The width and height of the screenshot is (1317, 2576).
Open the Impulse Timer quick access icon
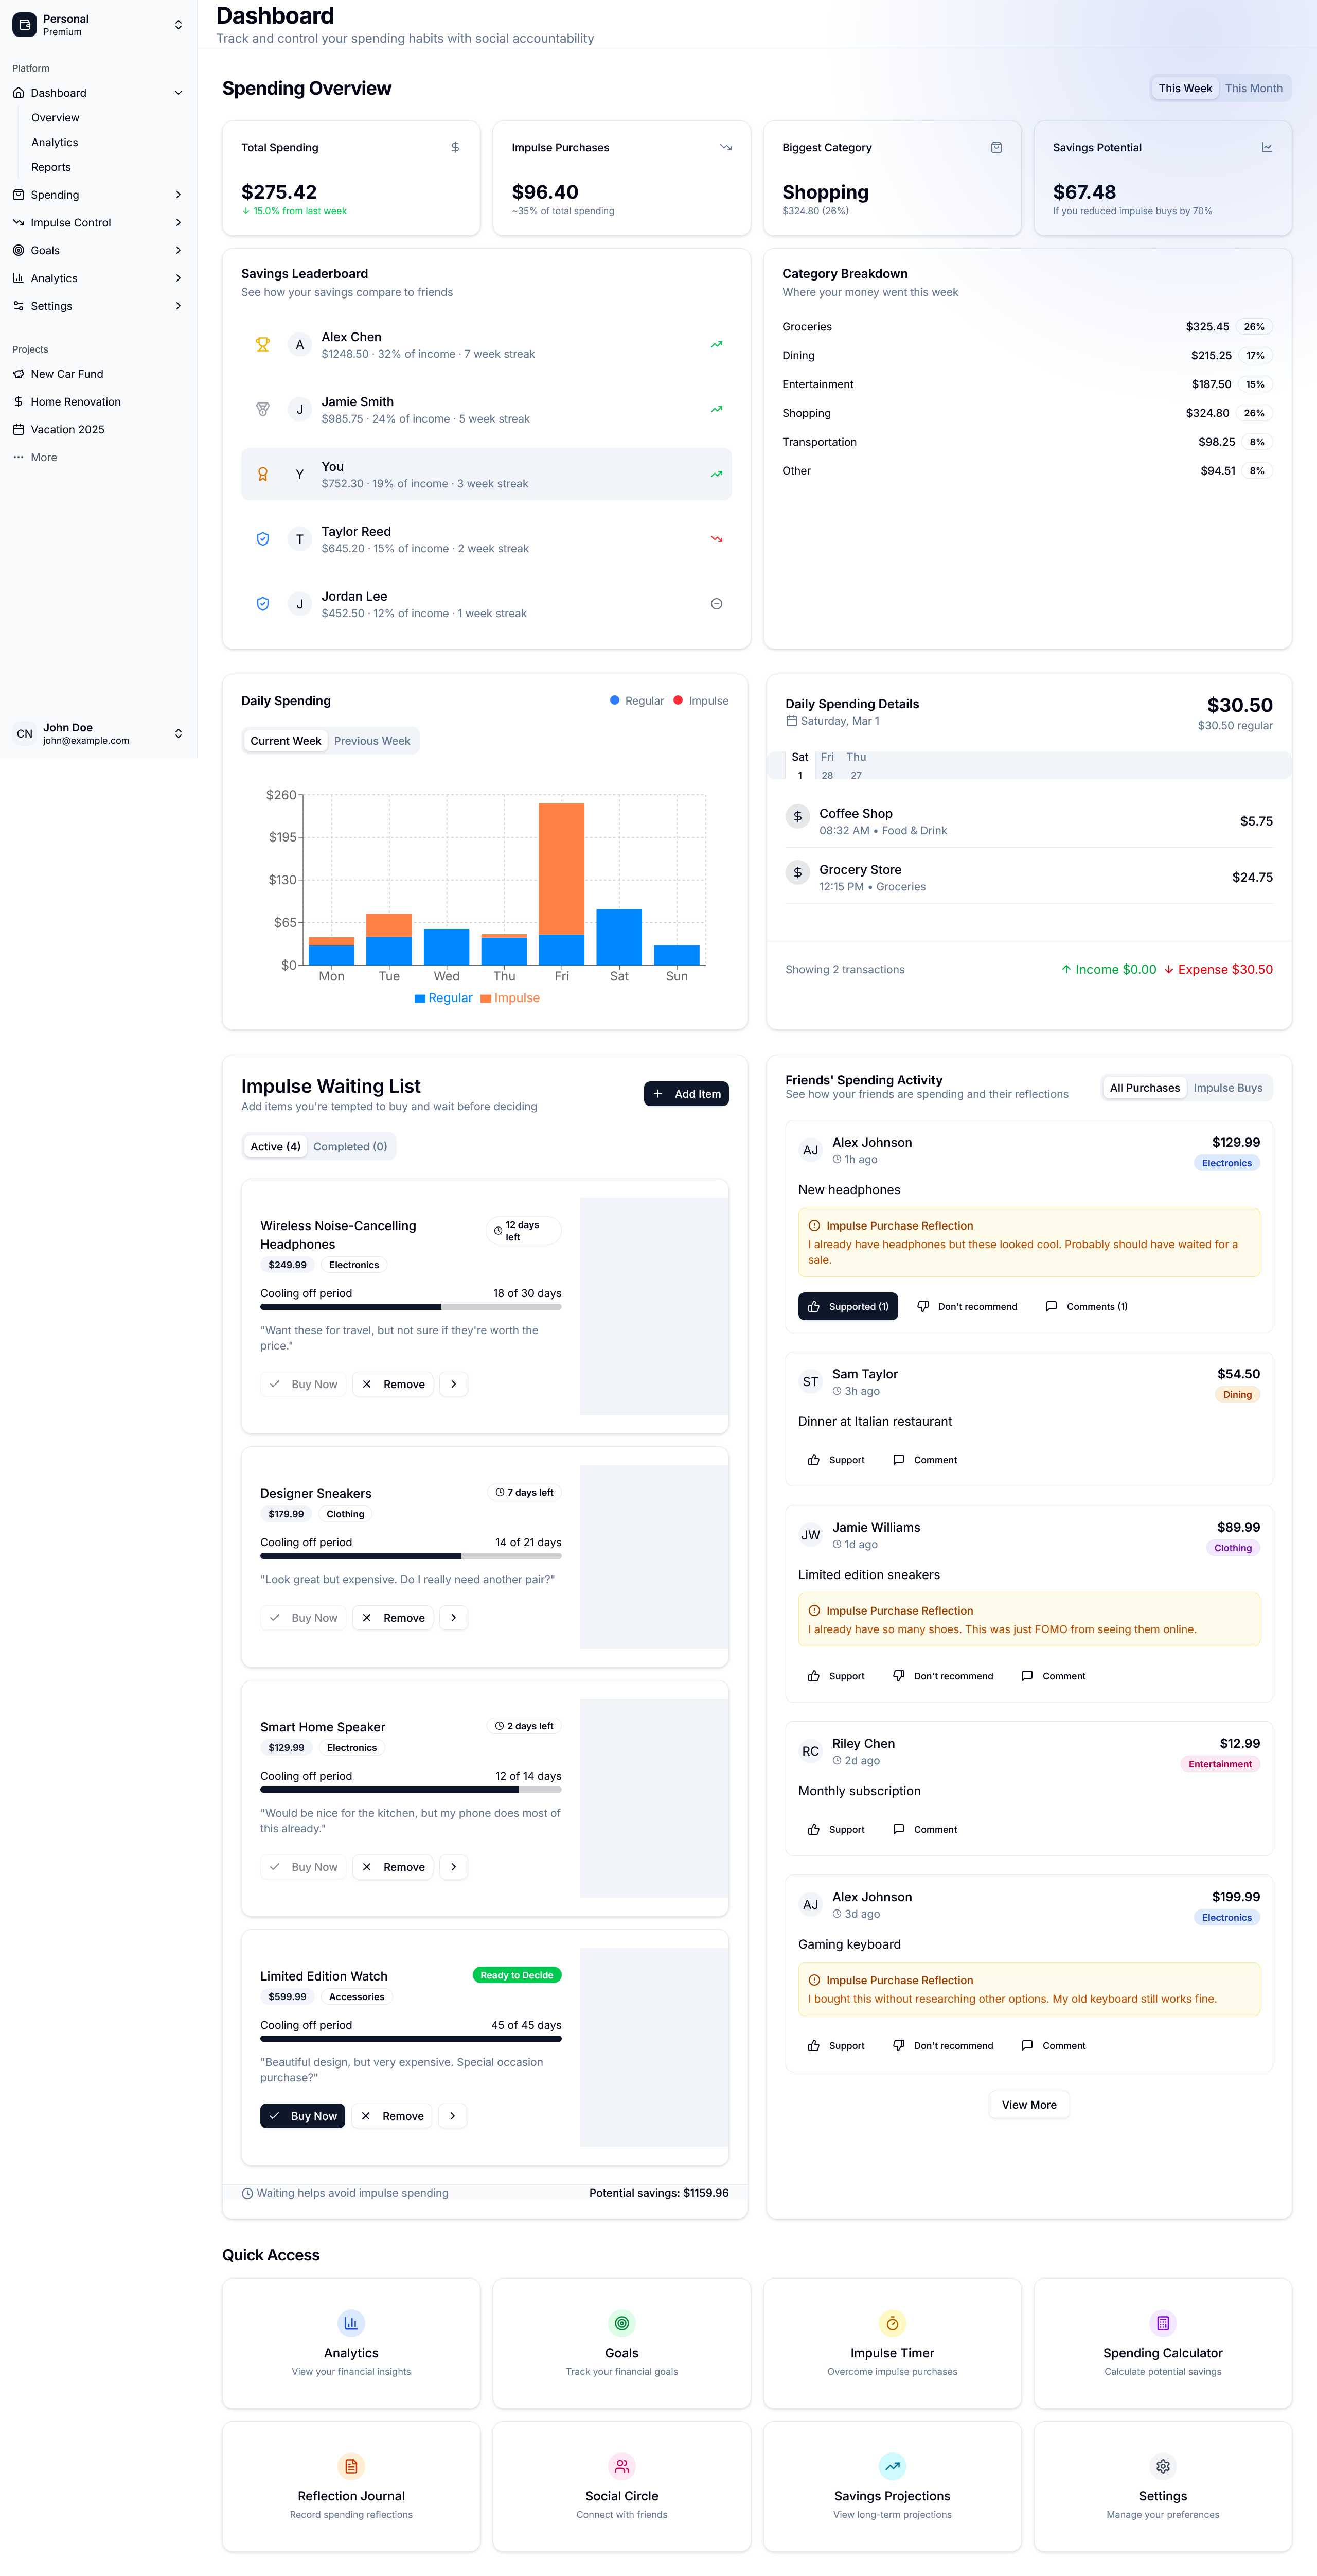click(x=892, y=2323)
